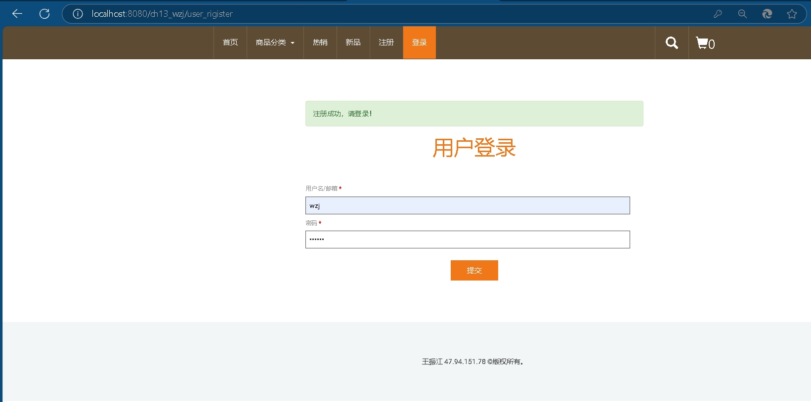Switch to the highlighted 登录 tab
The height and width of the screenshot is (402, 811).
point(419,42)
